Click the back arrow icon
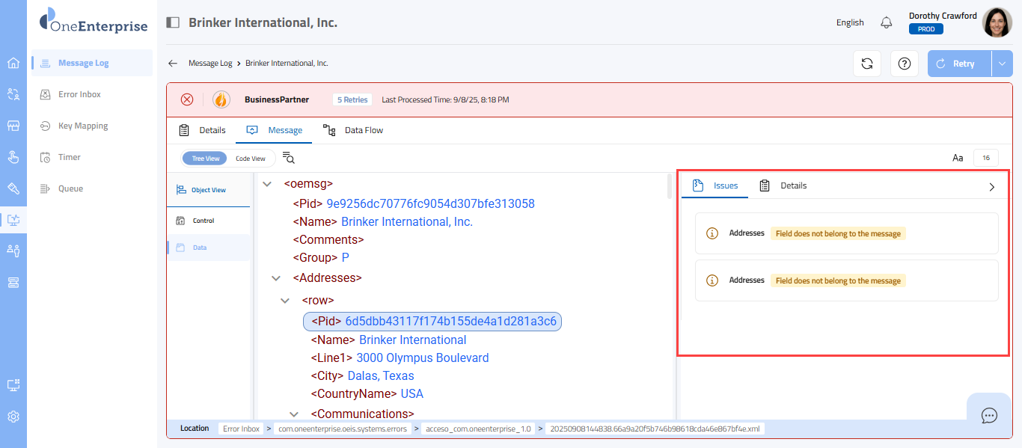Image resolution: width=1022 pixels, height=448 pixels. 173,64
